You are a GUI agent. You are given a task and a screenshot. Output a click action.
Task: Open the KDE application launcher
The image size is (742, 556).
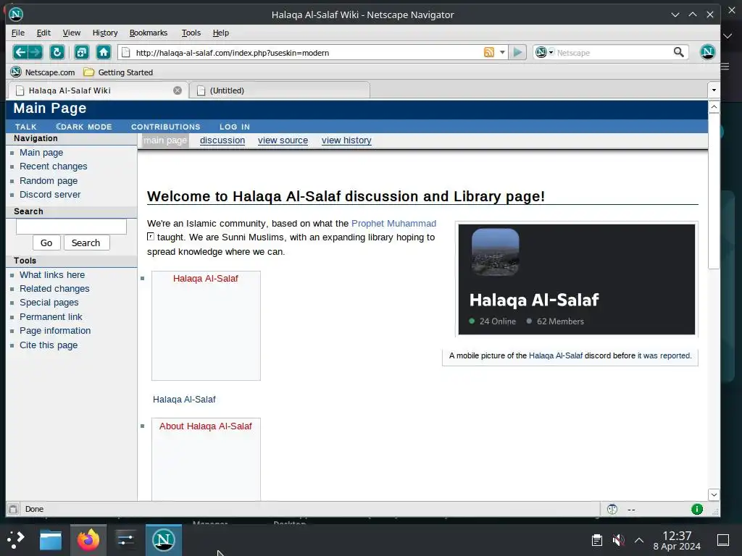16,540
